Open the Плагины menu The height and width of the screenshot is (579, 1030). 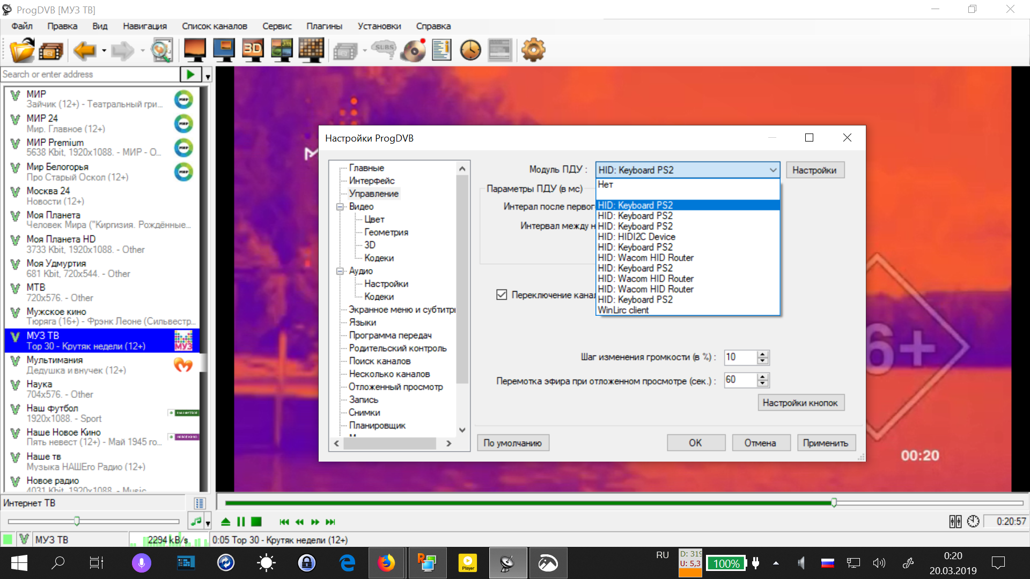pos(324,26)
